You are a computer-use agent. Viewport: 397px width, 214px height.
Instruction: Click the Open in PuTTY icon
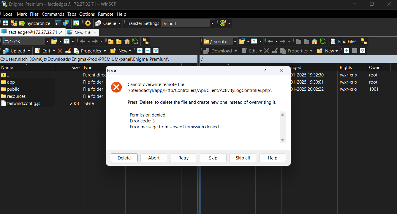click(66, 23)
